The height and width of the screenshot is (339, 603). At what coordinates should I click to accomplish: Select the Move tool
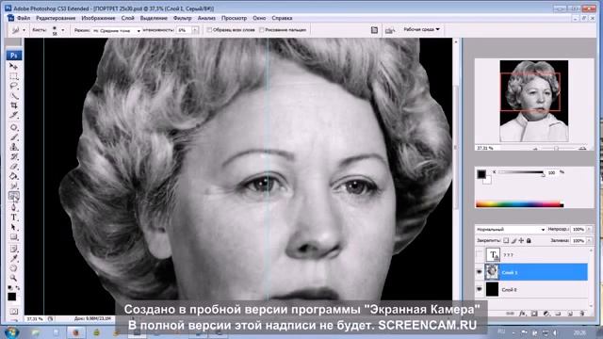13,67
